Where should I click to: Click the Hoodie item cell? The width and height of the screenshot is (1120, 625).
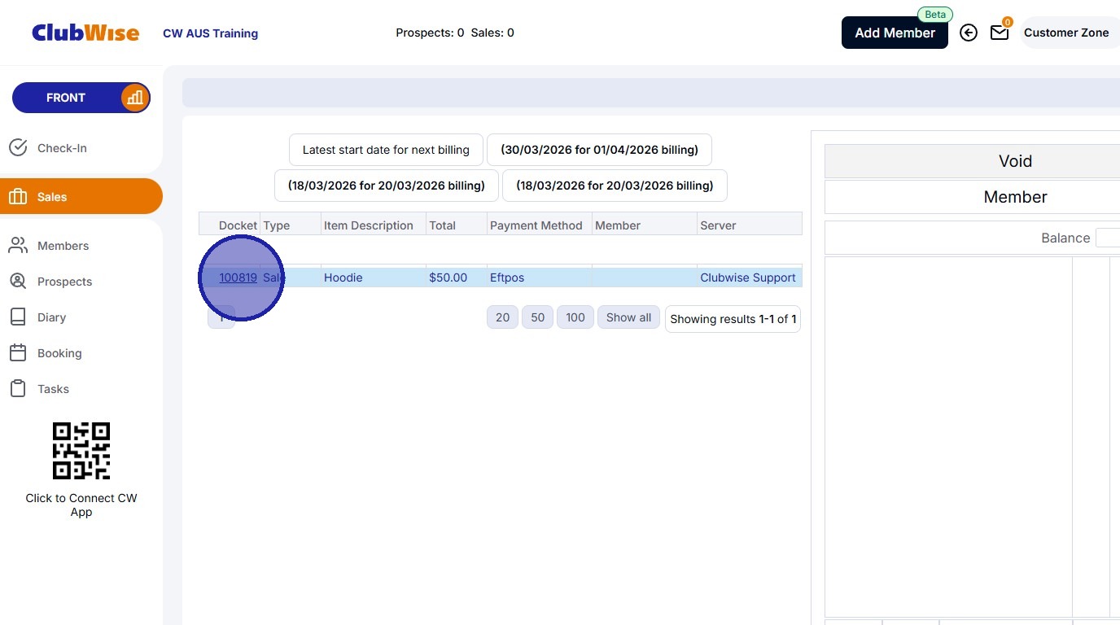pos(373,278)
